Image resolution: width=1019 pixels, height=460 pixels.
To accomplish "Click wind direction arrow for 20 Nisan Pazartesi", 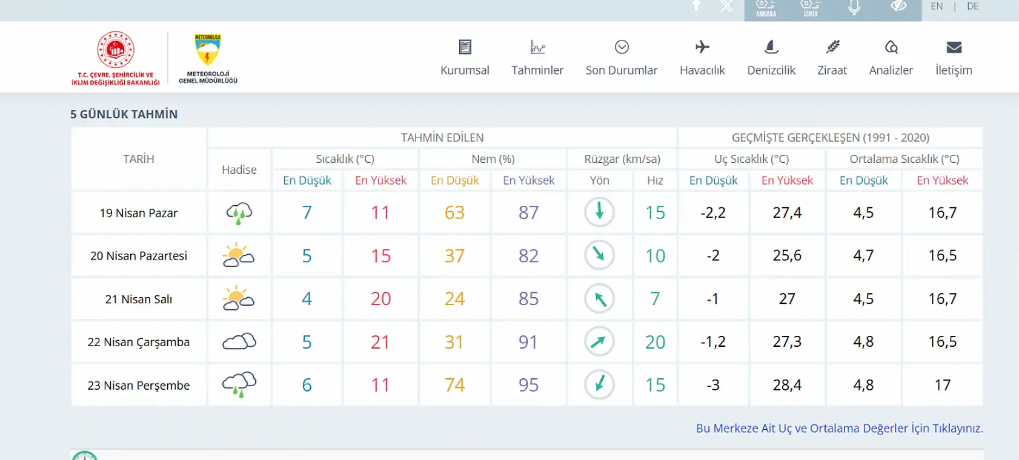I will 599,255.
